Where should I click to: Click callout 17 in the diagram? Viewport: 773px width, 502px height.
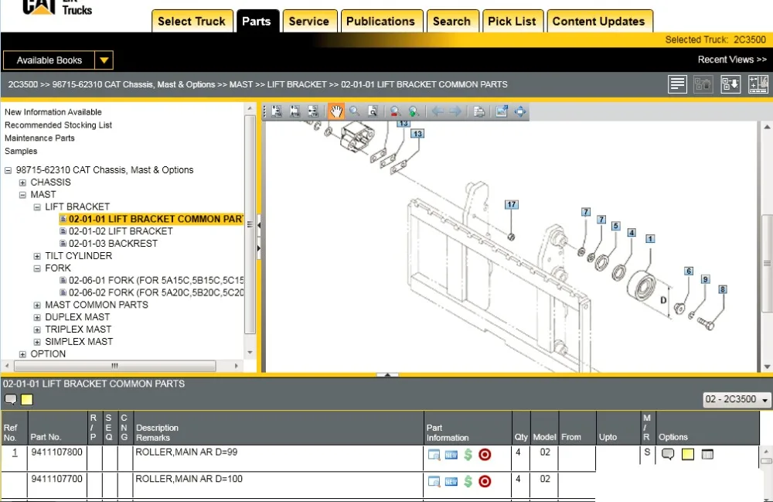511,204
